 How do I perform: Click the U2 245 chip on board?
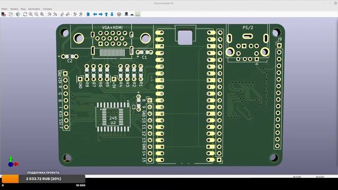[112, 117]
